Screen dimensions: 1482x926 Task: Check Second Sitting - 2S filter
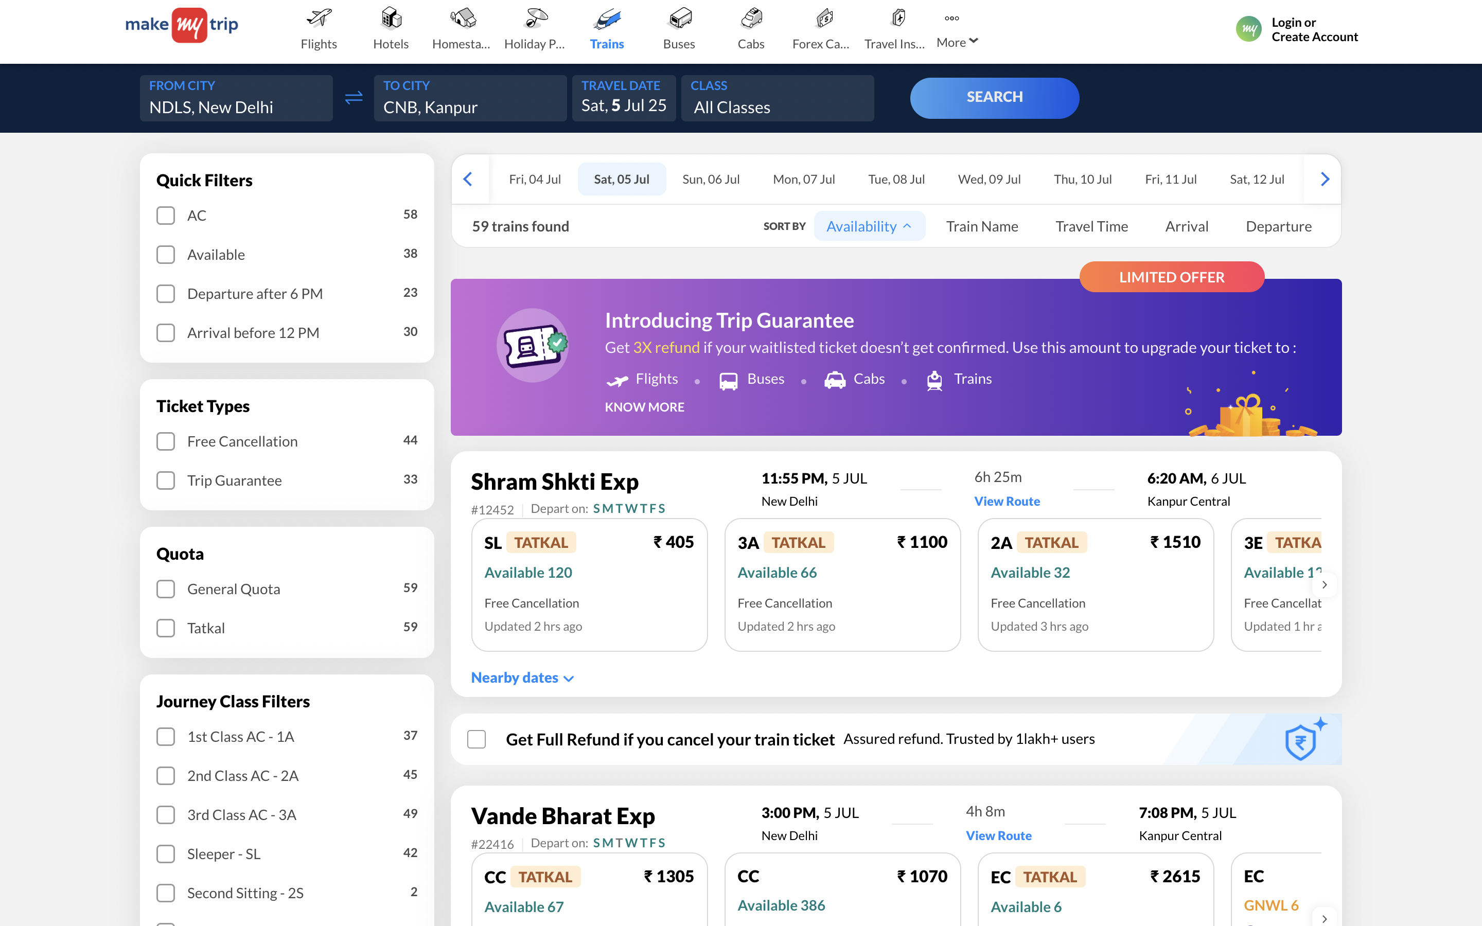point(165,894)
